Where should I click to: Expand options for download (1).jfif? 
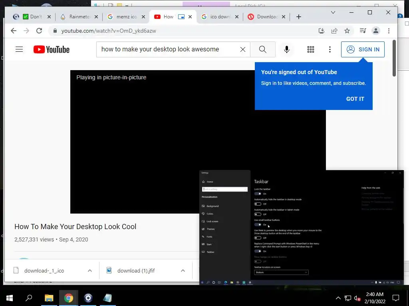[x=183, y=271]
